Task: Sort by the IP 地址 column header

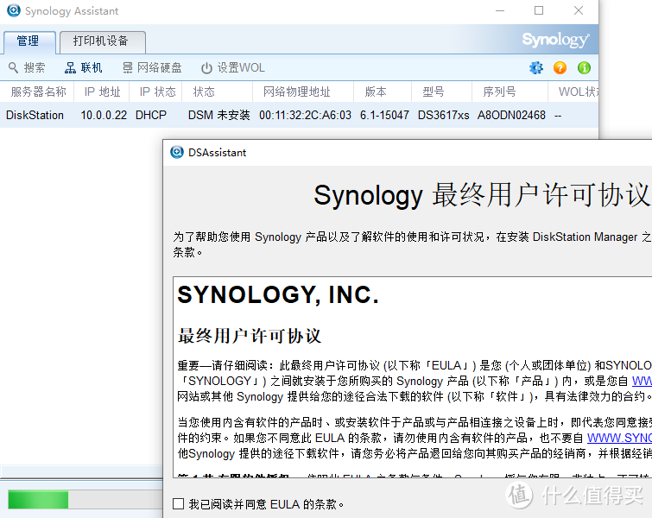Action: (x=102, y=92)
